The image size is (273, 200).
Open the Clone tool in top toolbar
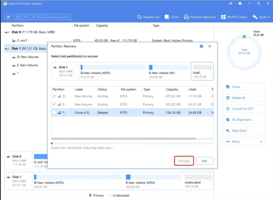click(x=172, y=17)
